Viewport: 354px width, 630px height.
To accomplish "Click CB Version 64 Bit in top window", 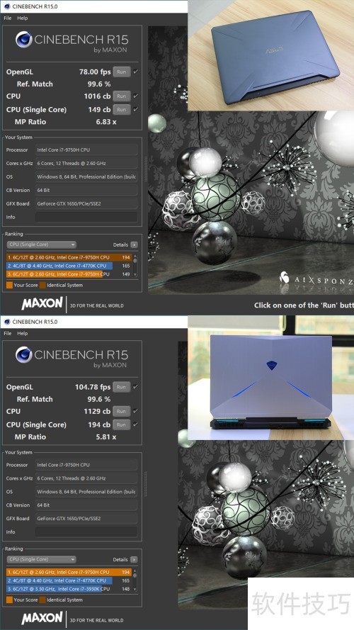I will [86, 190].
